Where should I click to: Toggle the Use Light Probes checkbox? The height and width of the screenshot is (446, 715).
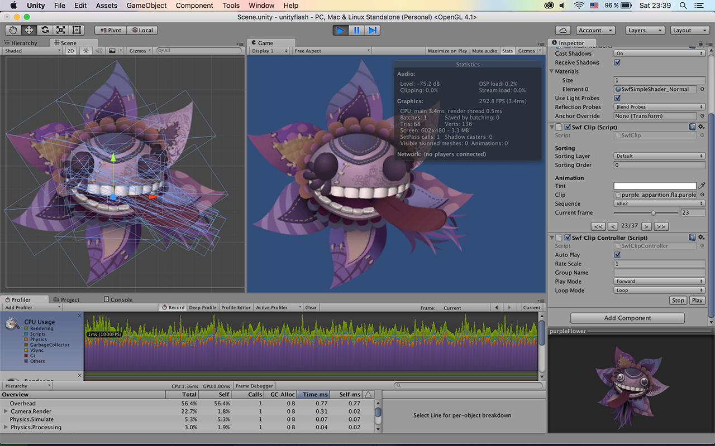tap(617, 98)
